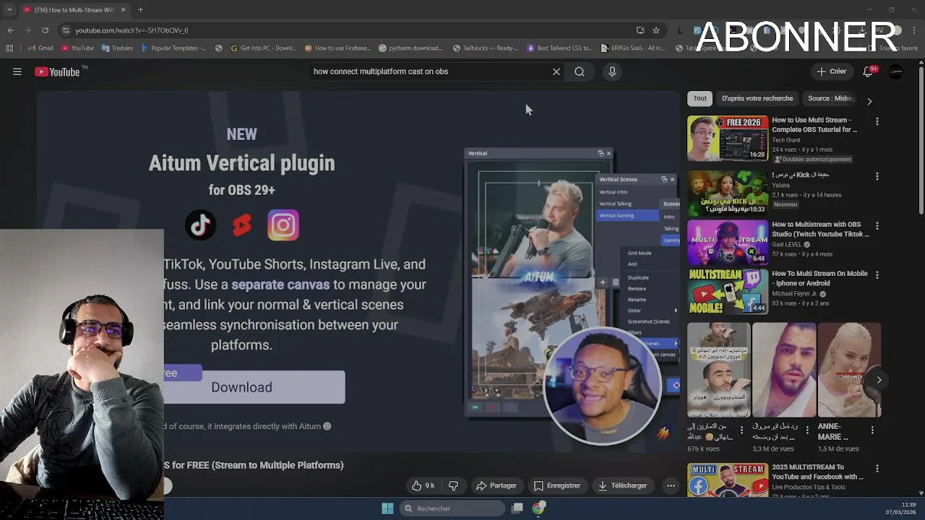Click the install icon in address bar

click(640, 30)
